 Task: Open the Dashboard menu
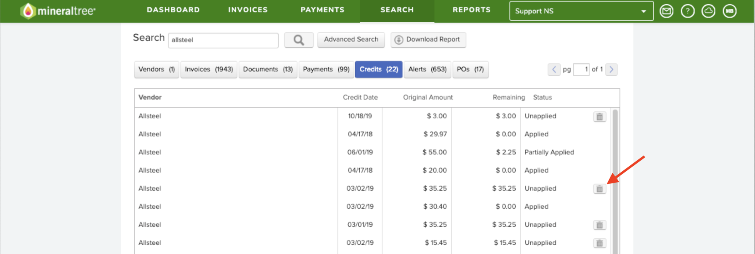tap(173, 10)
